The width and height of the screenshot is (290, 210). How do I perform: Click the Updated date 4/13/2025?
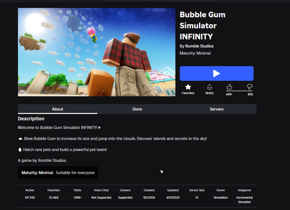point(173,197)
